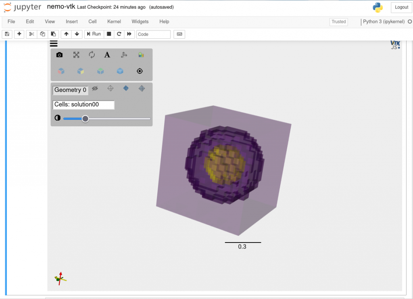
Task: Rename notebook via nemo-vtk title
Action: tap(61, 6)
